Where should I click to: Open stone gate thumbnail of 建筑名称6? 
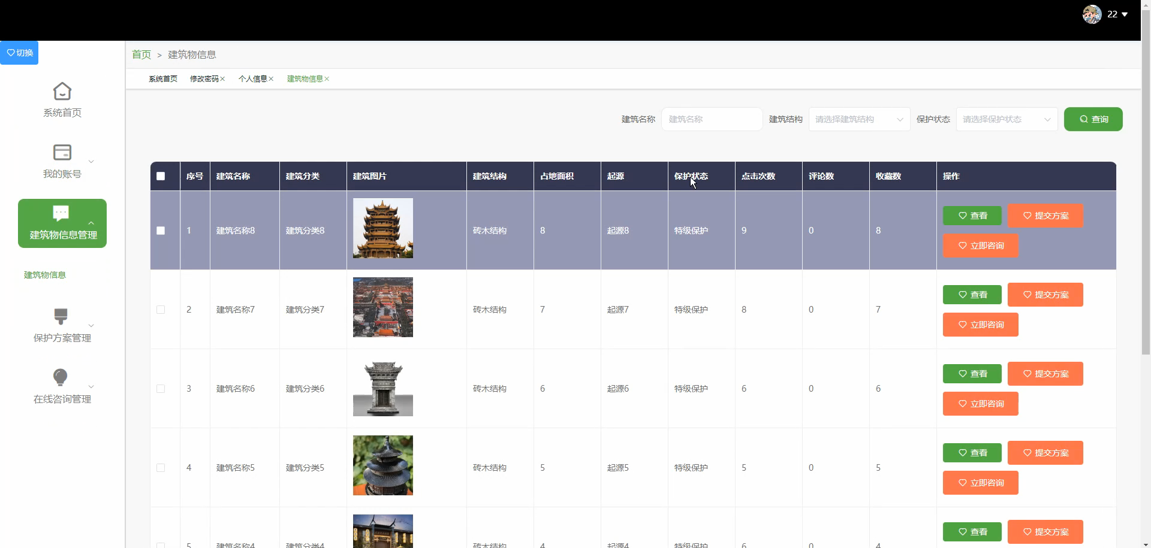point(383,386)
